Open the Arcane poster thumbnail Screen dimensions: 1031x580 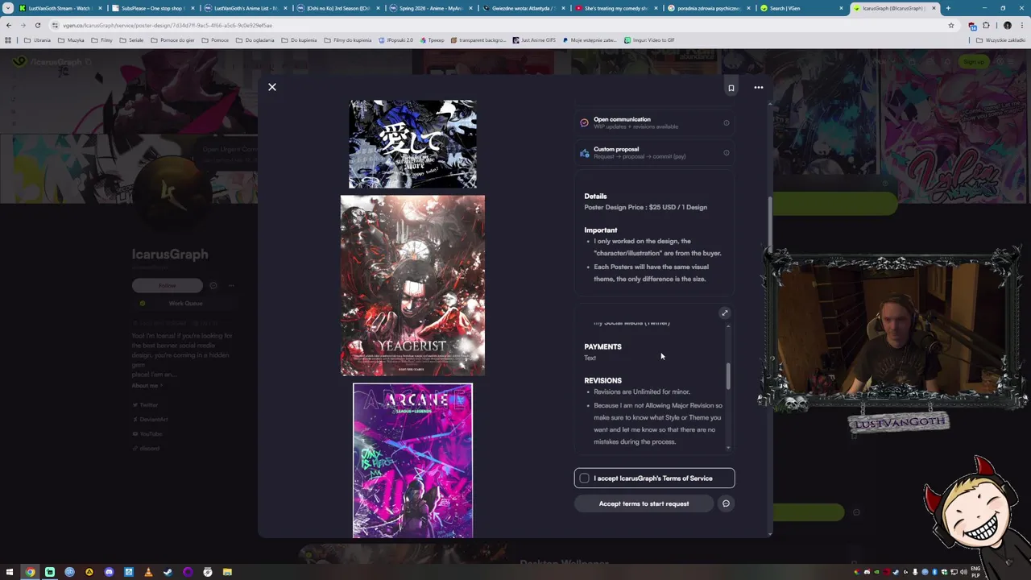tap(412, 460)
